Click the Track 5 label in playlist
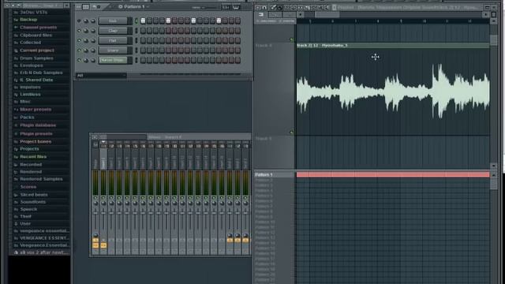505x284 pixels. click(264, 139)
